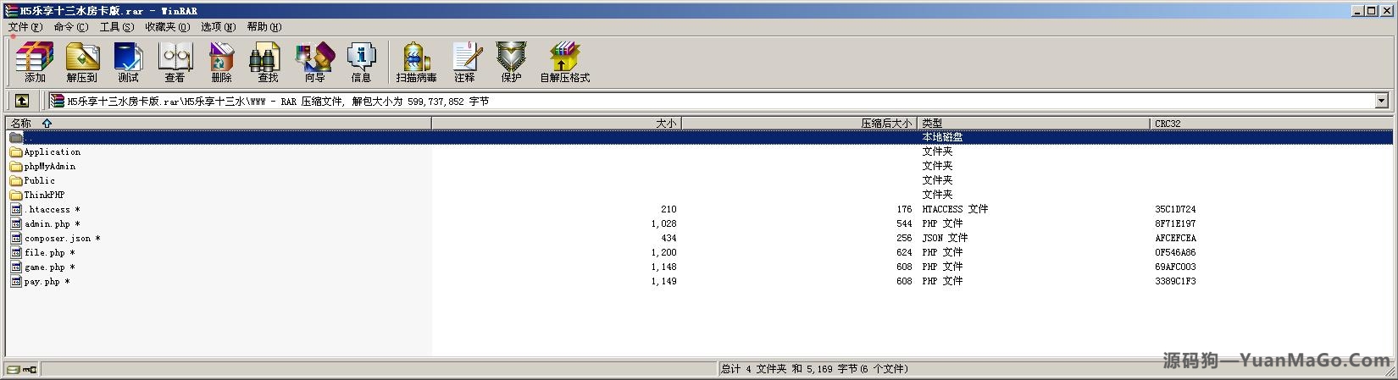Show archive Info (信息) icon
This screenshot has width=1398, height=380.
[x=361, y=62]
